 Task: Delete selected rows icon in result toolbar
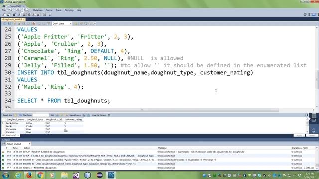(x=66, y=115)
